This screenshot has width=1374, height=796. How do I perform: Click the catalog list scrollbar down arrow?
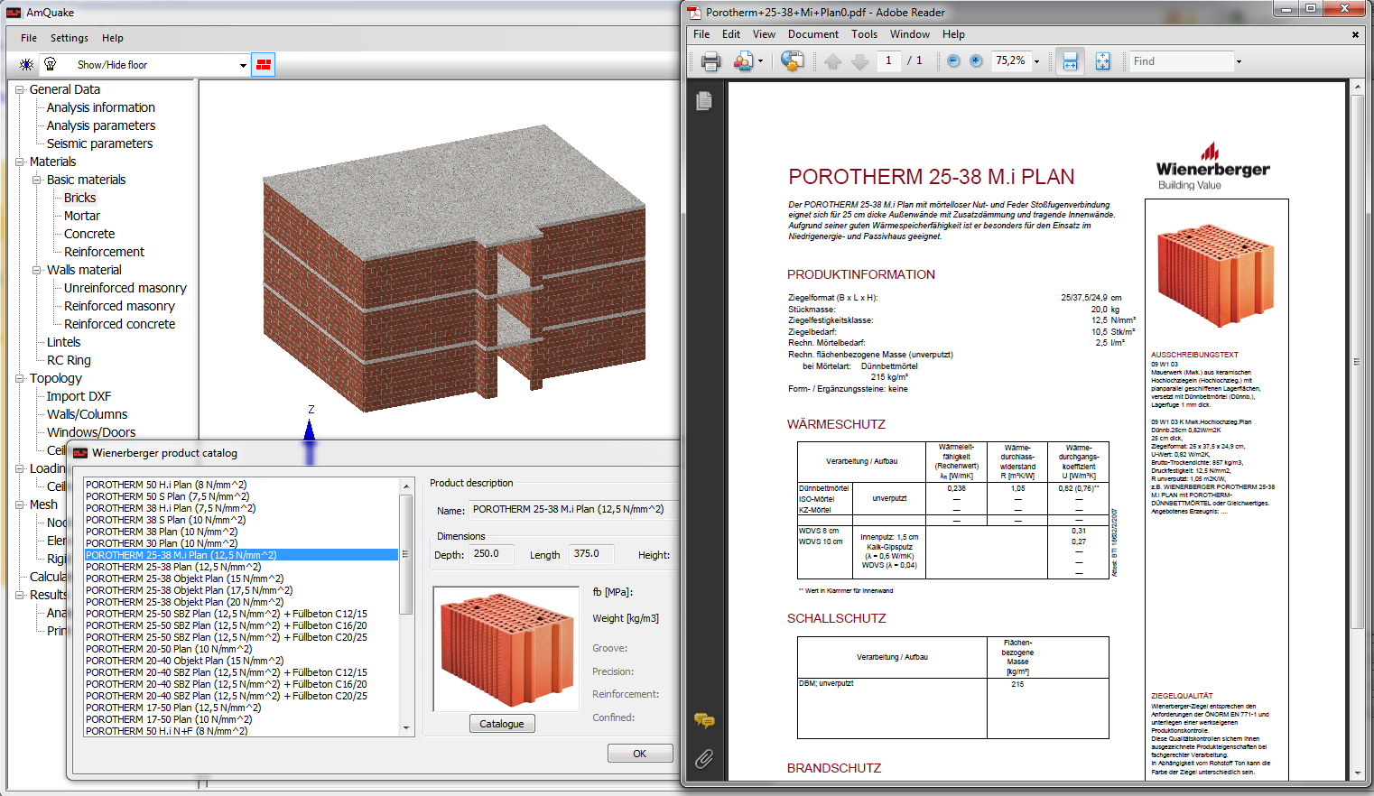click(x=406, y=728)
